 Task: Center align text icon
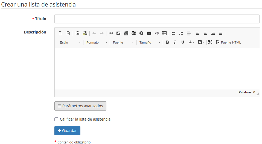point(205,33)
